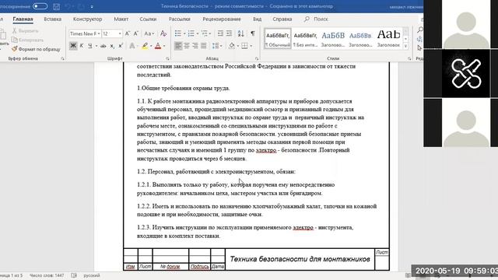This screenshot has height=280, width=498.
Task: Center the text alignment
Action: (187, 46)
